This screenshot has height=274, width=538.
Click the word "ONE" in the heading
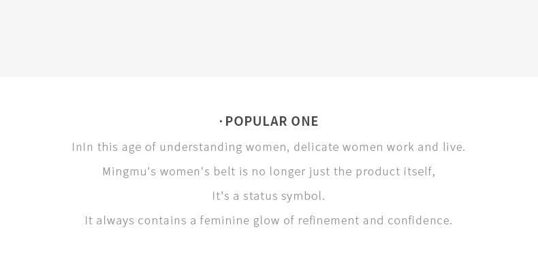304,121
